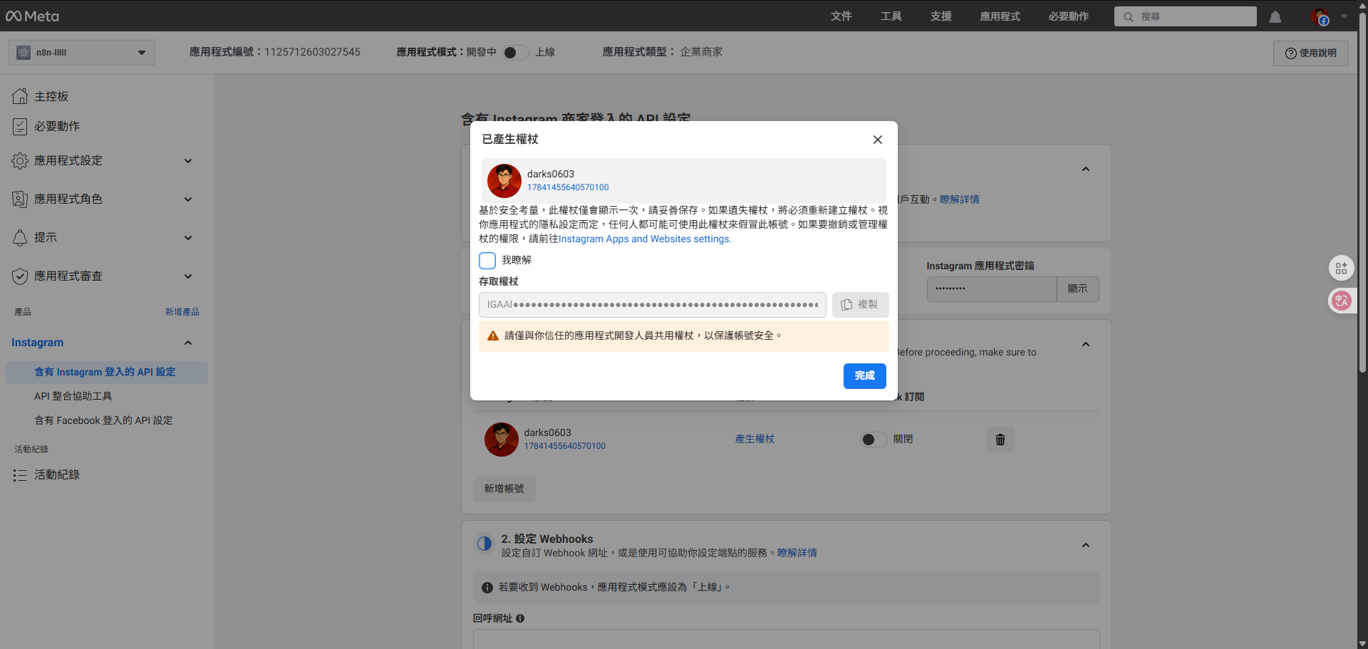Click the notifications bell in the top bar

click(1275, 16)
